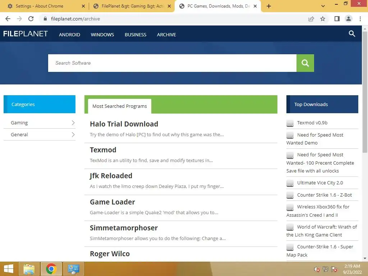Viewport: 368px width, 276px height.
Task: Toggle the Chrome side panel icon
Action: point(337,19)
